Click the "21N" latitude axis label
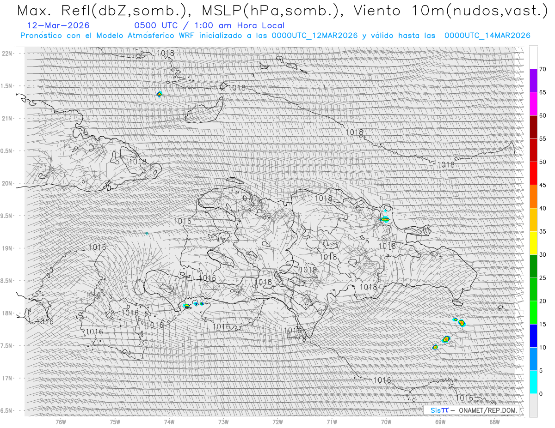This screenshot has height=428, width=555. click(x=8, y=118)
